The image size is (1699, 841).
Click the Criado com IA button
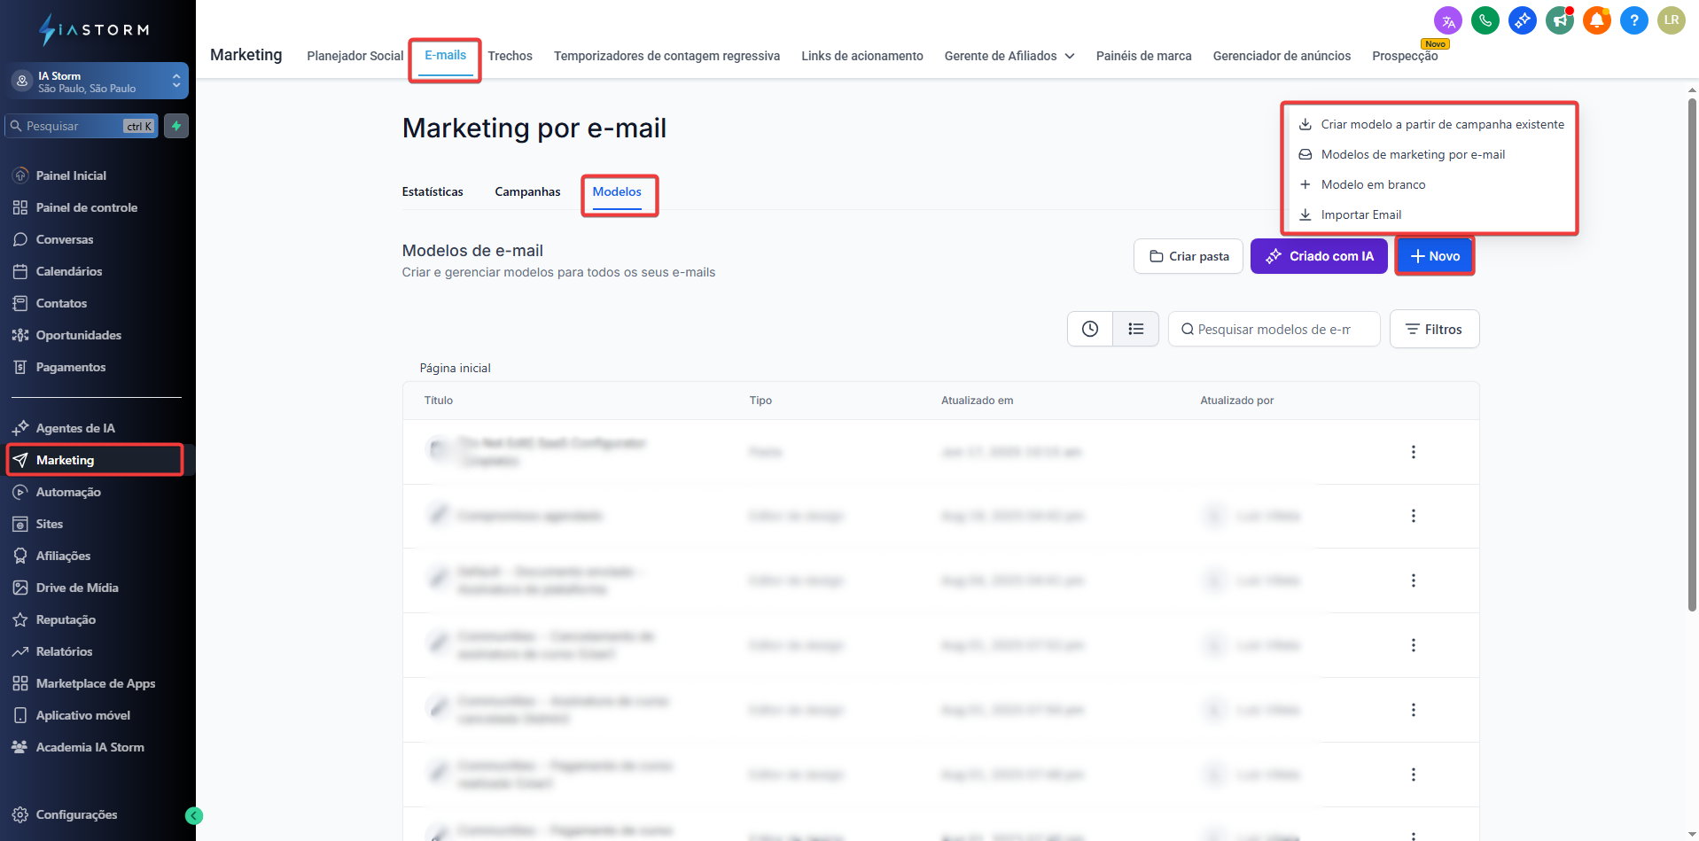(x=1319, y=256)
